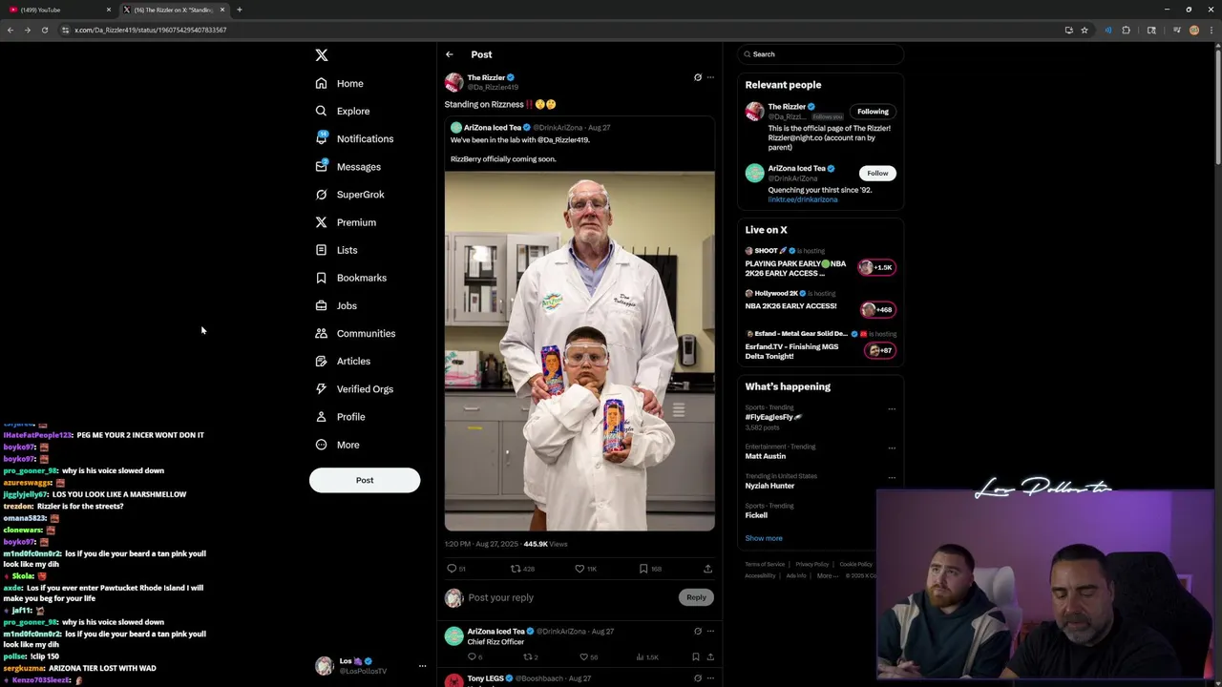This screenshot has width=1222, height=687.
Task: Share the Chief Rizz Officer comment
Action: pyautogui.click(x=710, y=656)
